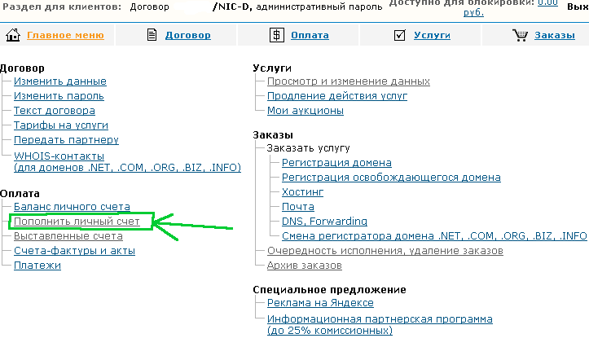Select Регистрация домена under Заказать услугу
This screenshot has width=589, height=347.
[336, 163]
